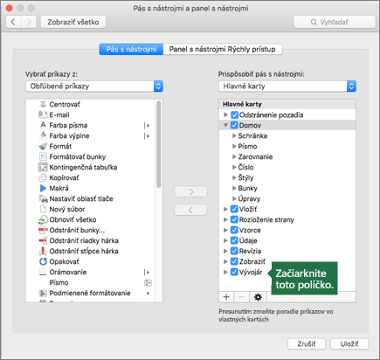Screen dimensions: 380x360
Task: Switch to Pás s nástrojmi tab
Action: pos(131,49)
